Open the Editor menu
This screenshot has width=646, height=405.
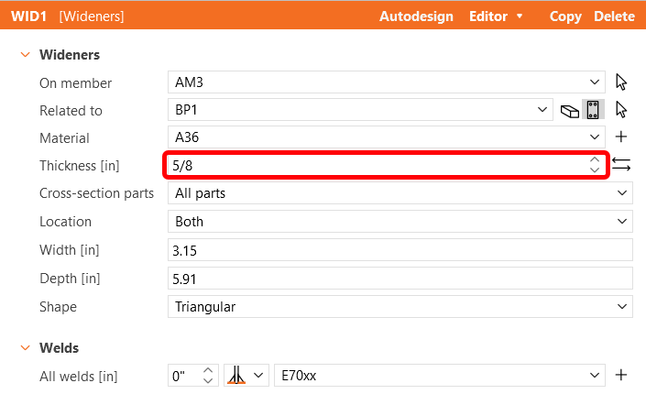pos(496,16)
